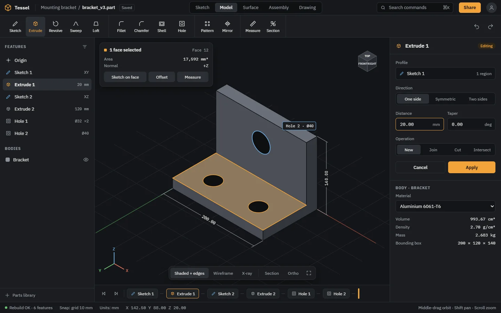Open the Pattern tool

(207, 26)
